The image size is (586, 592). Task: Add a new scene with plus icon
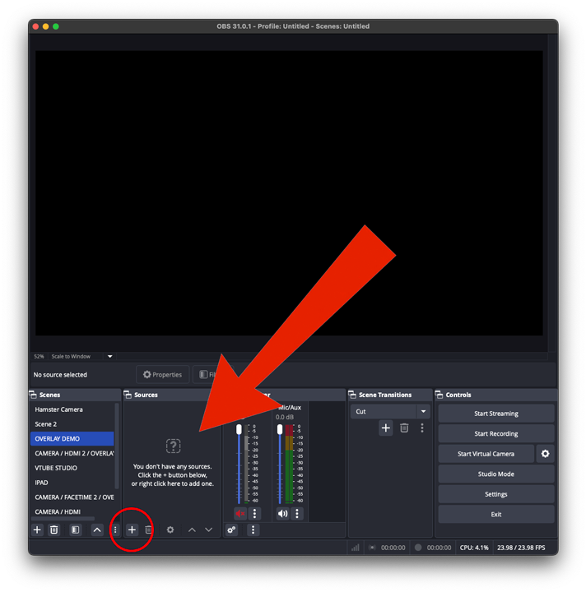pos(37,530)
